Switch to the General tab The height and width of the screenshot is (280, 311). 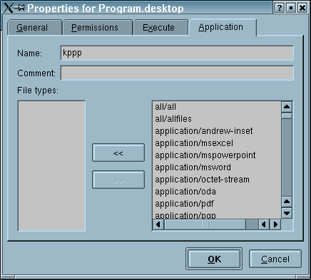[x=35, y=28]
